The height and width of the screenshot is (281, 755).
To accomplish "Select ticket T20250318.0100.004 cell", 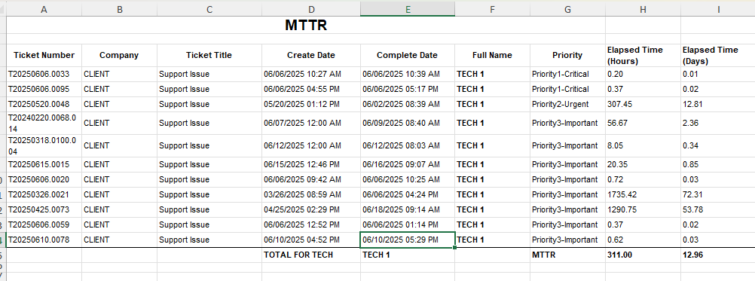I will [44, 146].
